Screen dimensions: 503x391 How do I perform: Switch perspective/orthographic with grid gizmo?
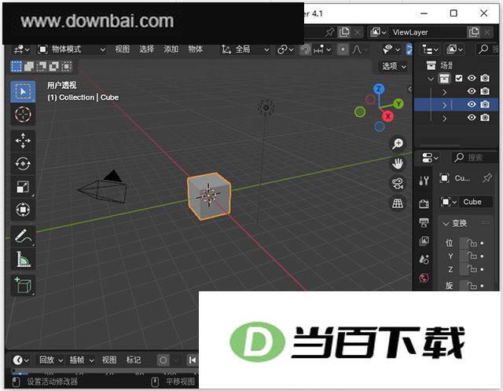[398, 203]
